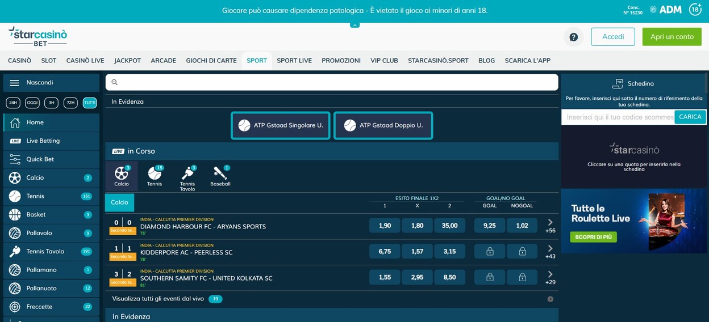Screen dimensions: 709x322
Task: Click the Accedi login button
Action: pyautogui.click(x=613, y=37)
